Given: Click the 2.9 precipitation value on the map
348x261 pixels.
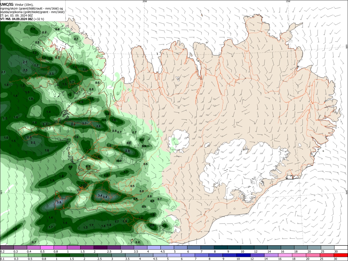Looking at the screenshot, I should coord(128,151).
